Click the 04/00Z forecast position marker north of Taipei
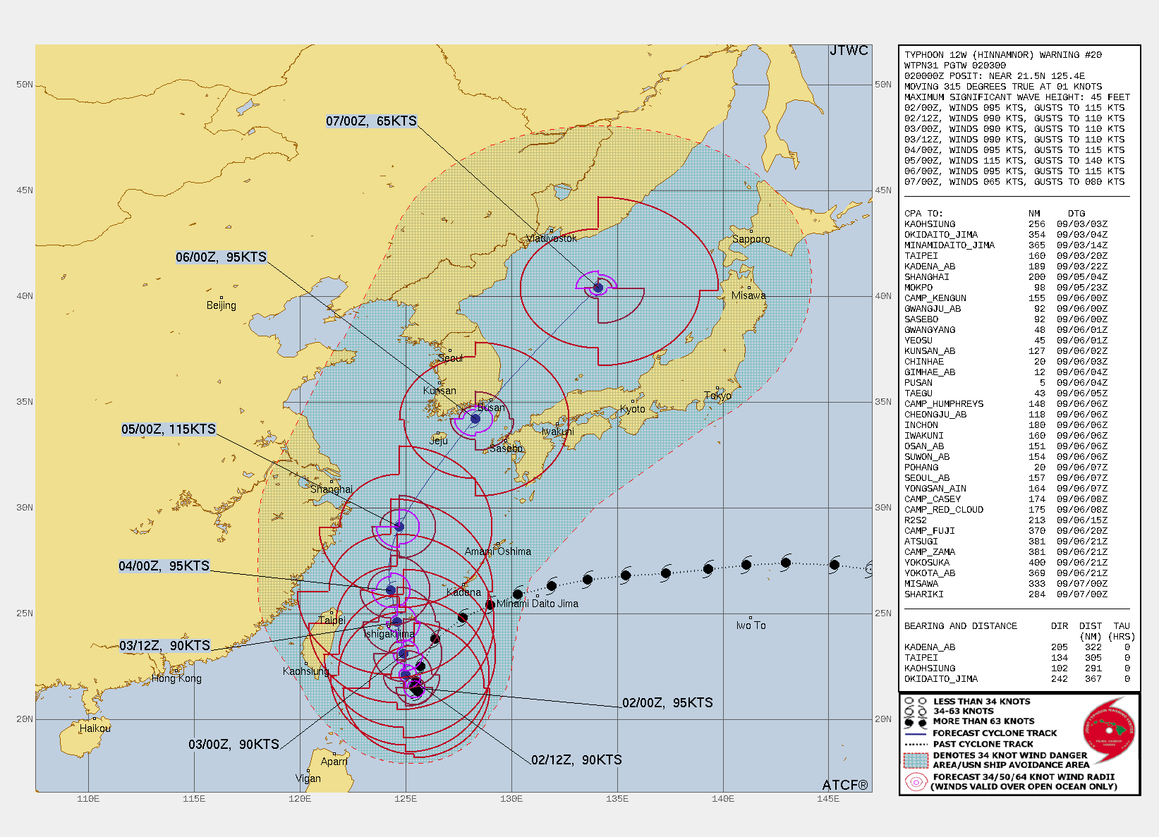Image resolution: width=1159 pixels, height=837 pixels. point(391,590)
